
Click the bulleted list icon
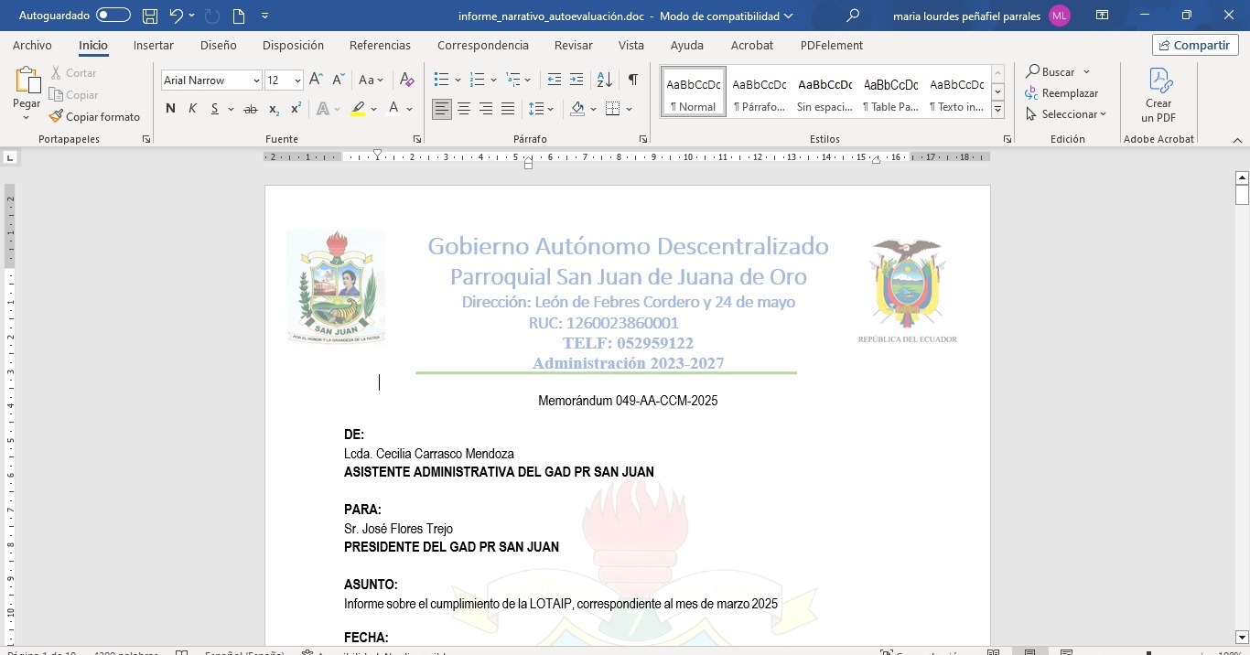pos(441,81)
